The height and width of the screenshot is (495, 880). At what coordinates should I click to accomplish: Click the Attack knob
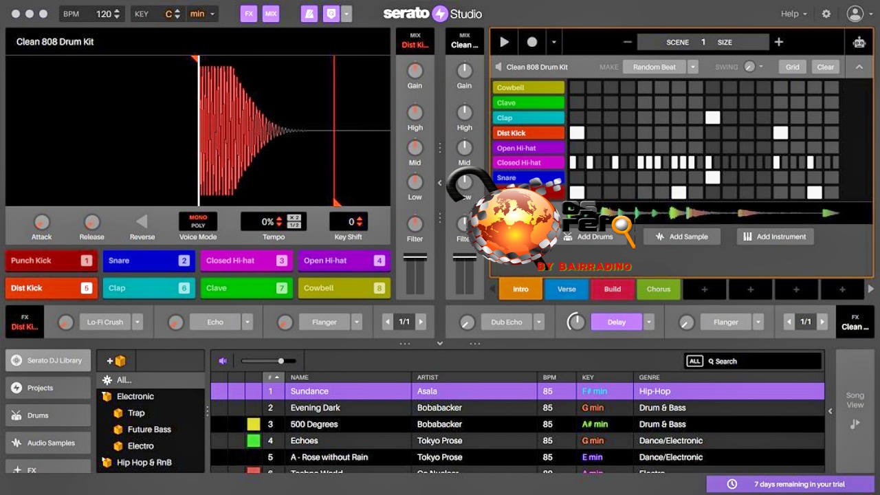click(x=42, y=222)
